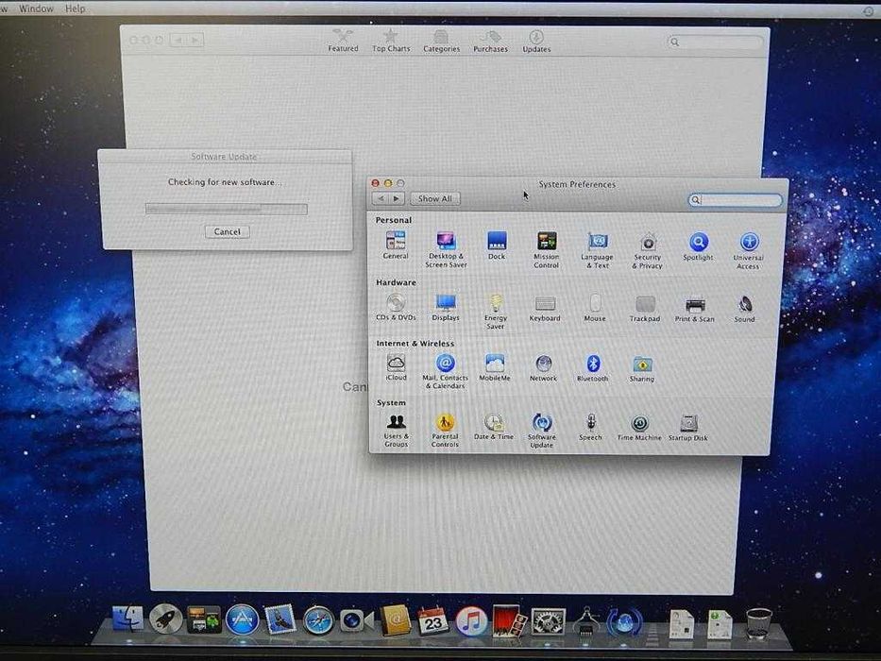Click App Store forward arrow button
Screen dimensions: 881x661
[x=195, y=40]
